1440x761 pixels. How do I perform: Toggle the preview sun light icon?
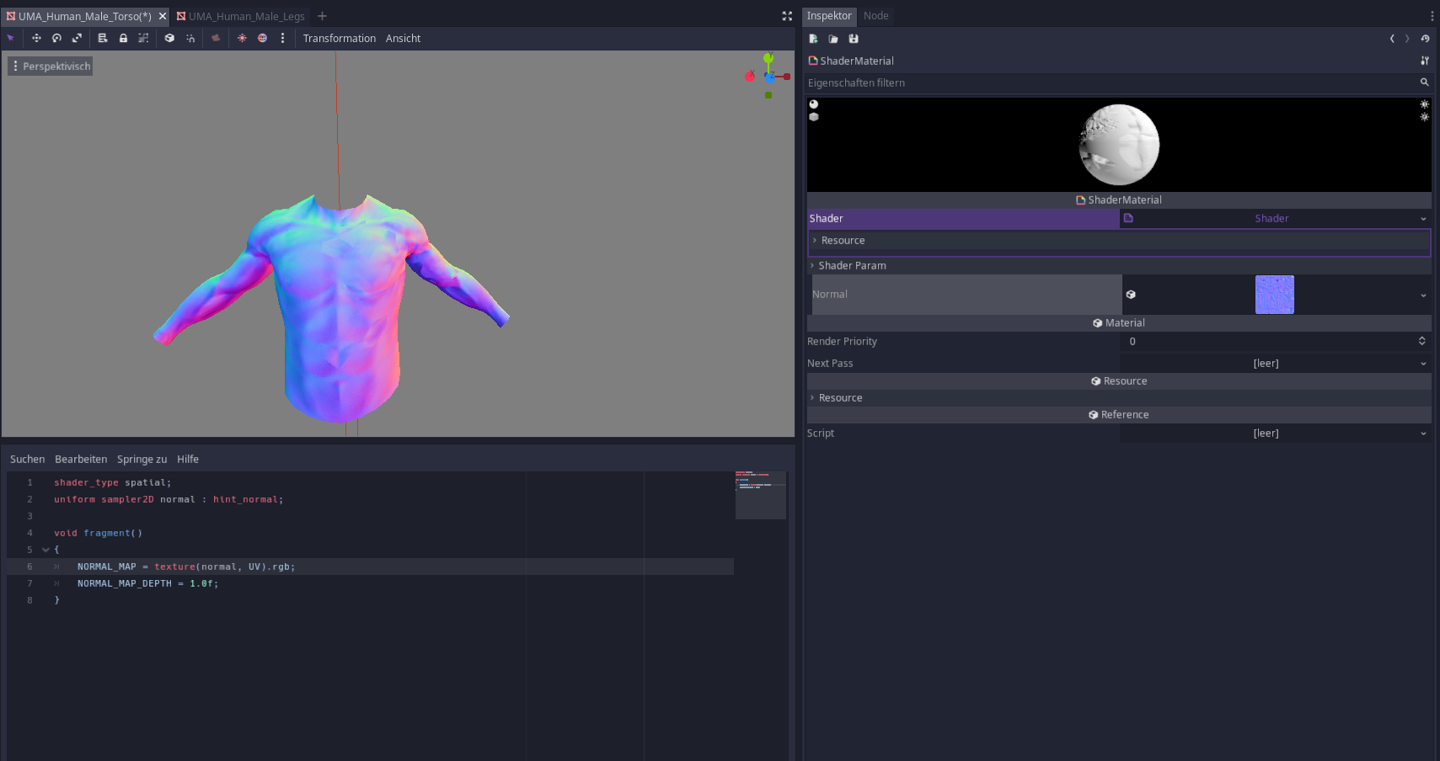(x=242, y=38)
